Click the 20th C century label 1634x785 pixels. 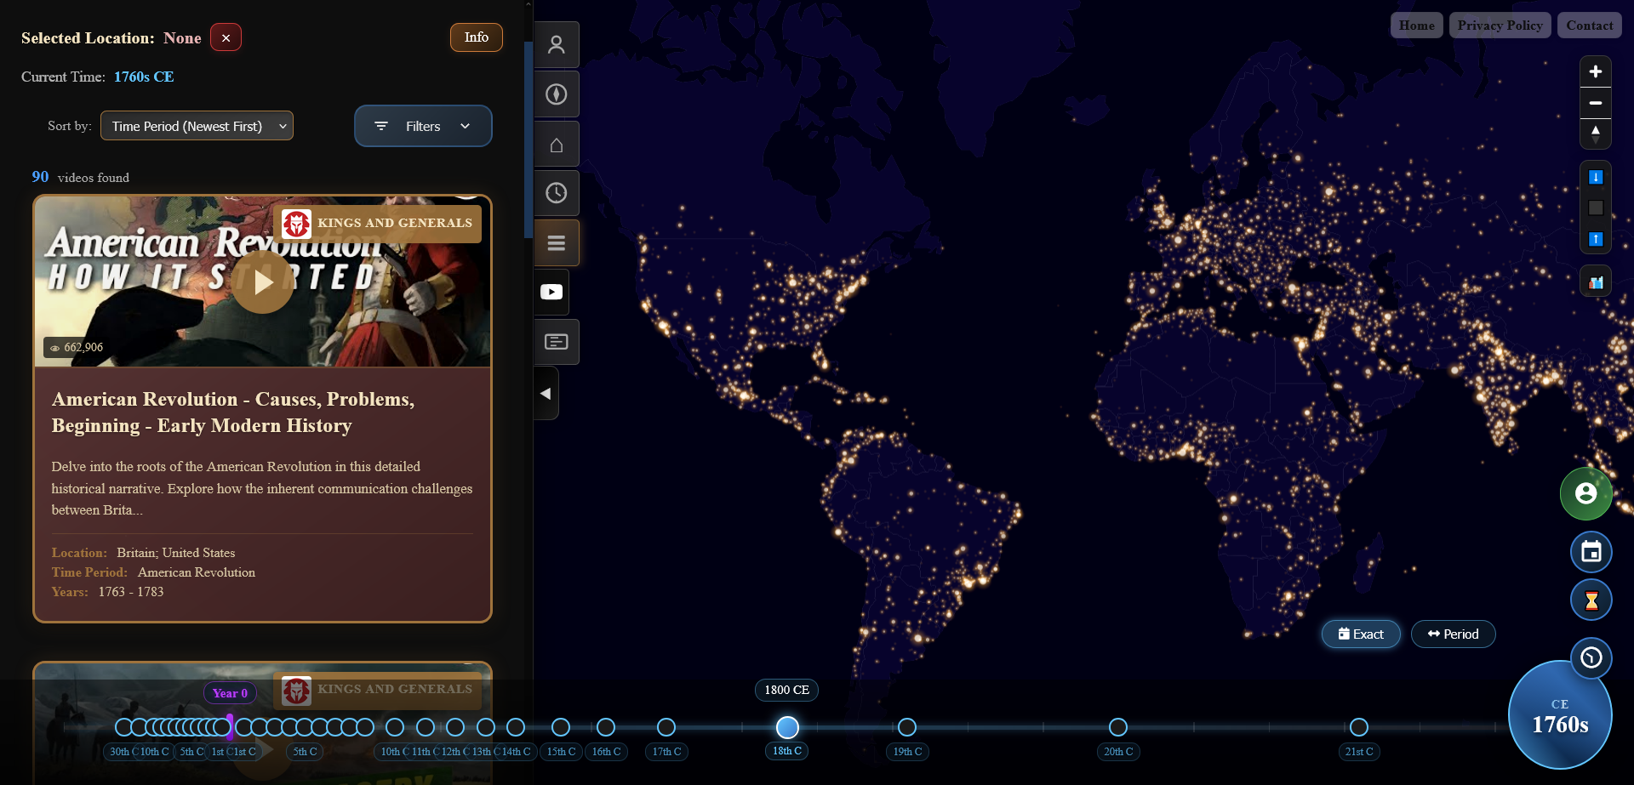pyautogui.click(x=1118, y=752)
